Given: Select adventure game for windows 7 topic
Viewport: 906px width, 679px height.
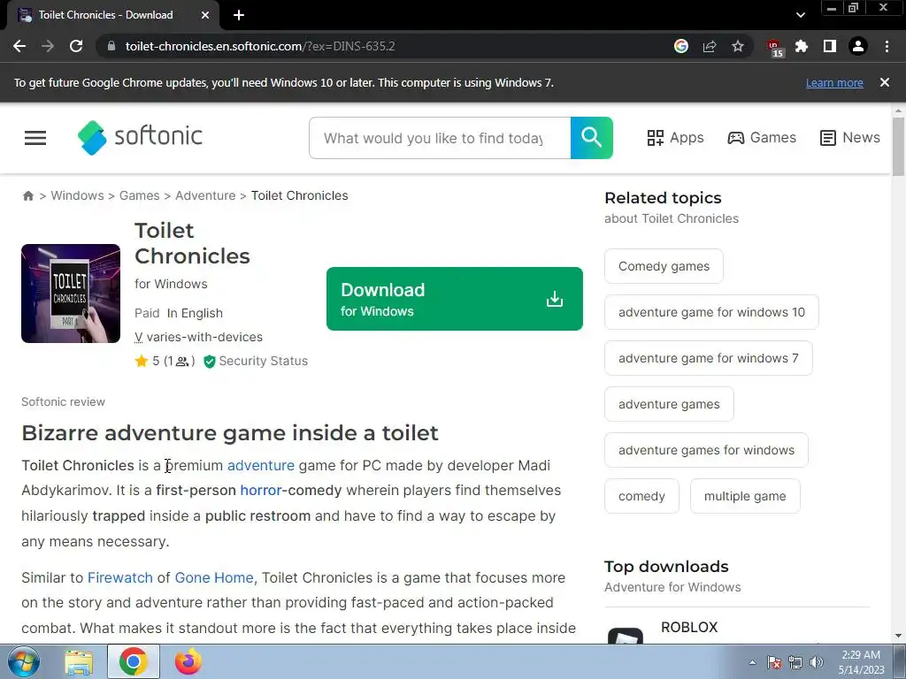Looking at the screenshot, I should 709,358.
